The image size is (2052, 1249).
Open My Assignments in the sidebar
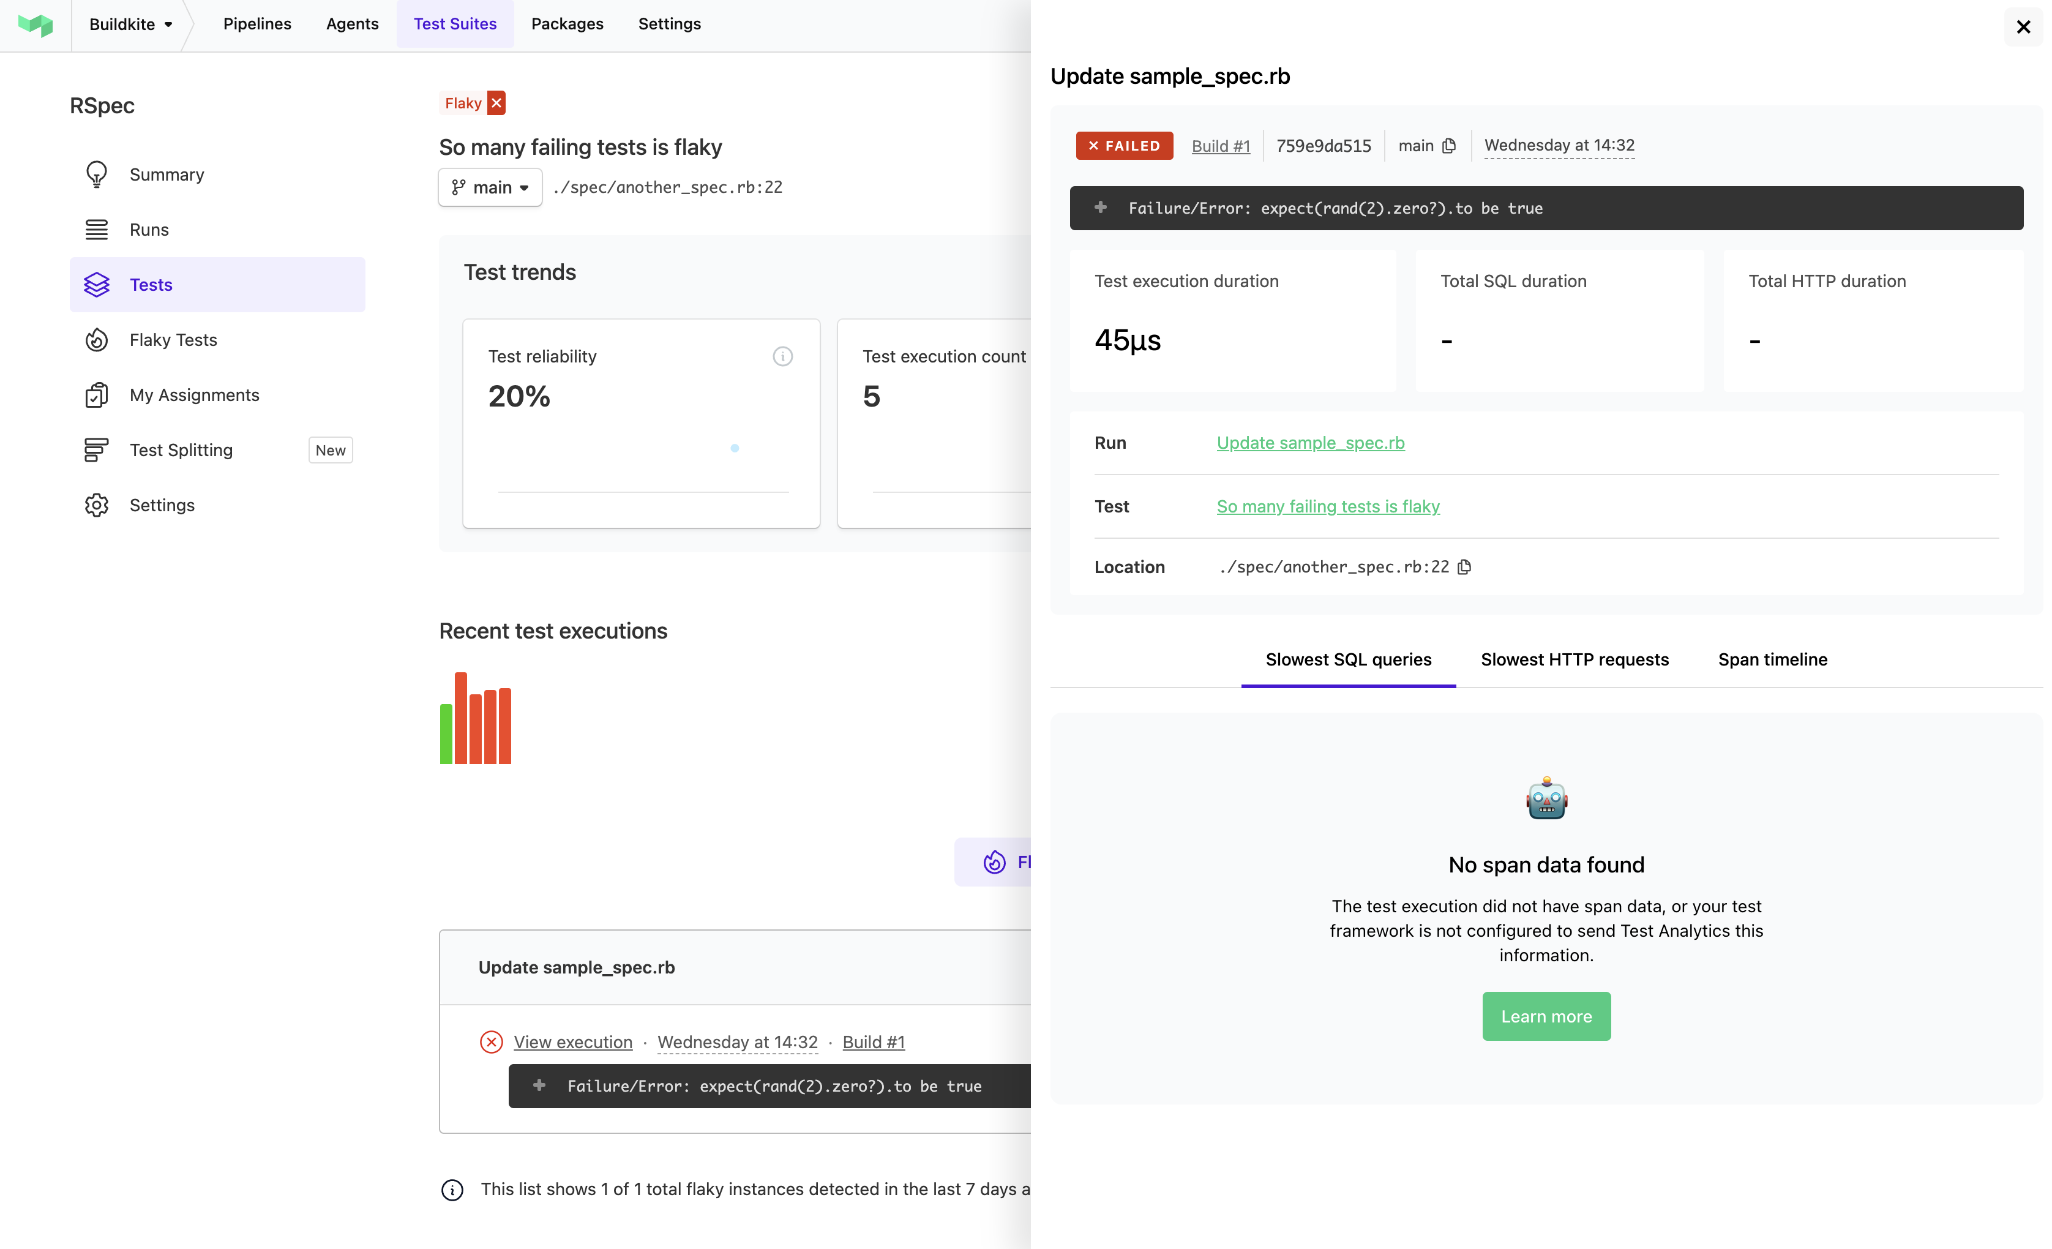pyautogui.click(x=194, y=395)
